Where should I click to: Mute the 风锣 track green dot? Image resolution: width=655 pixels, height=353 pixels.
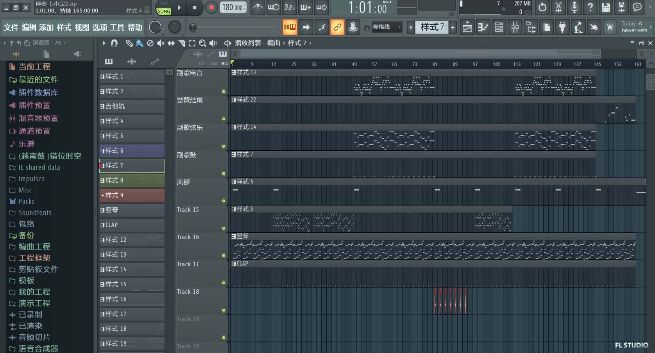pyautogui.click(x=224, y=201)
